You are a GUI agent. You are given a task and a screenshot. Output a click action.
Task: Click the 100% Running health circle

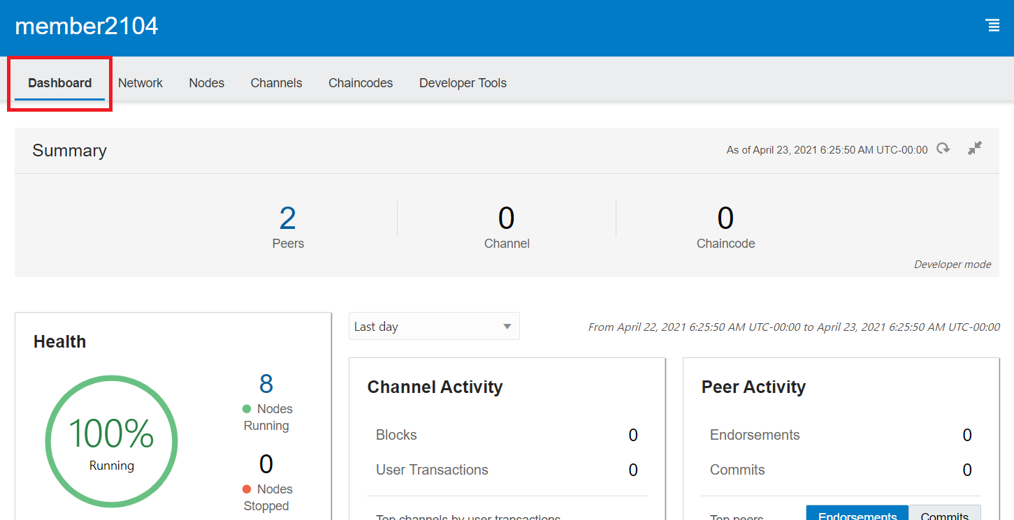[x=111, y=441]
